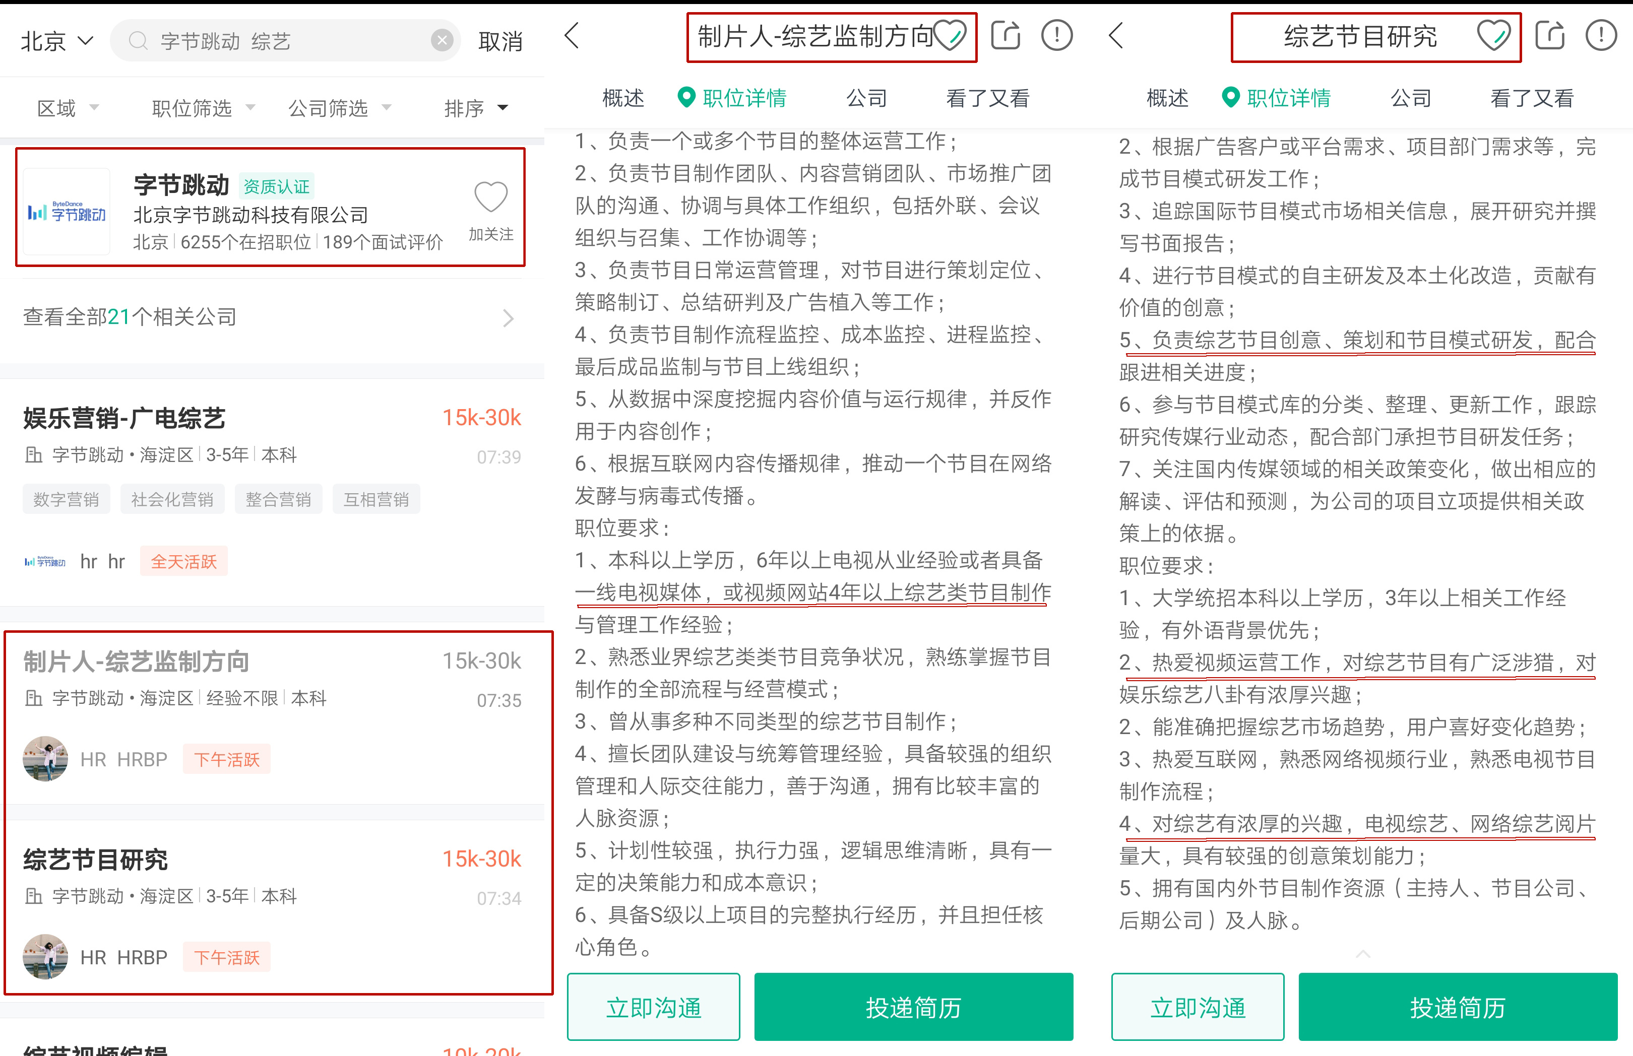Open 看了又看 tab on 制片人 page

[x=988, y=98]
